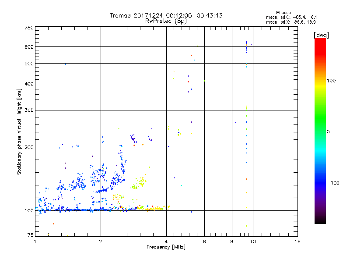Click the 600 tick label on height axis
The image size is (350, 263).
29,47
